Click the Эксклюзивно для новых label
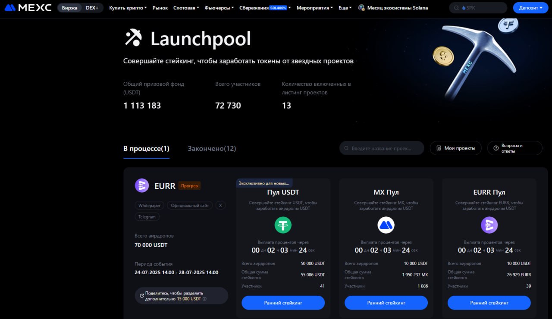This screenshot has height=319, width=552. [264, 183]
